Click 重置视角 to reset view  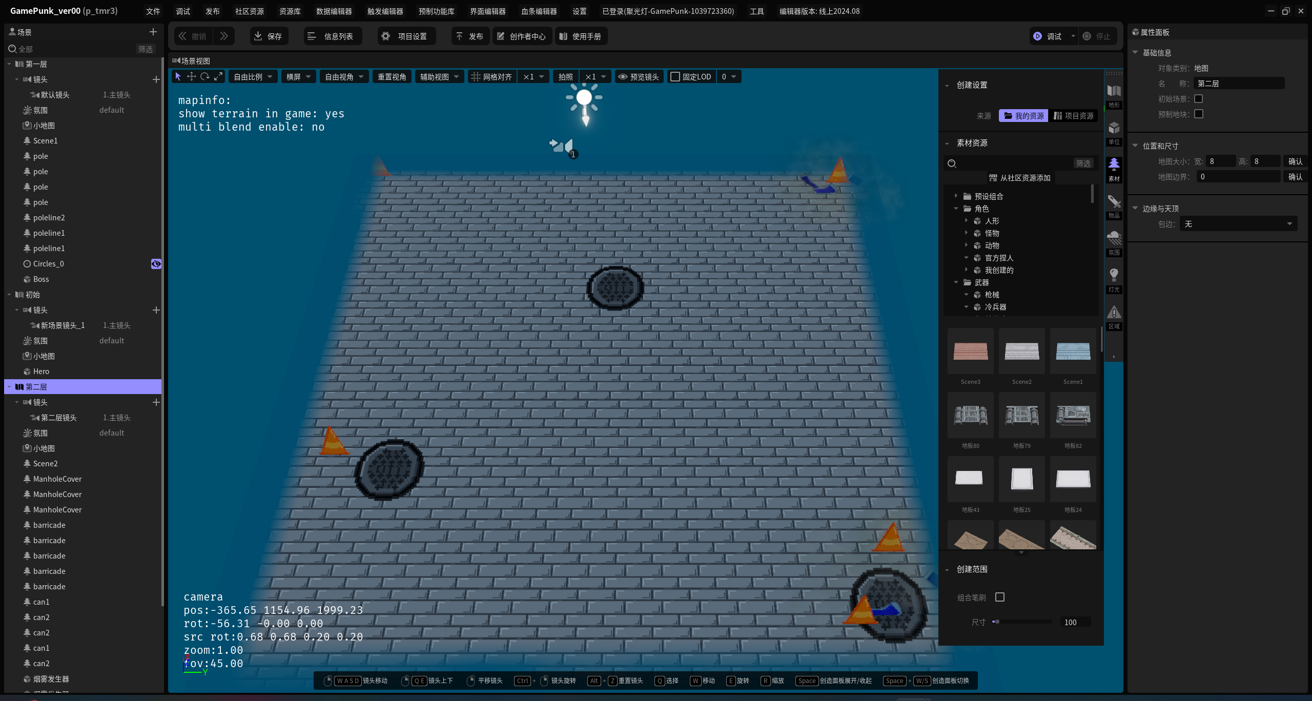click(392, 76)
